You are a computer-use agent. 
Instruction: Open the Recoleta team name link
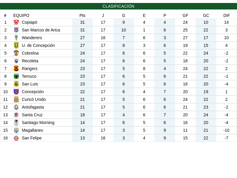tap(30, 61)
